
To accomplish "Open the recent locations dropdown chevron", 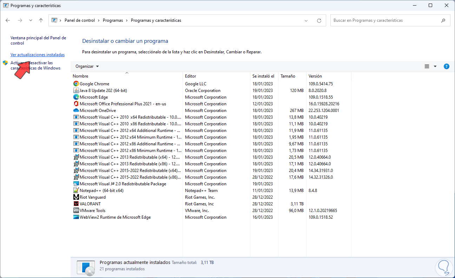I will (31, 20).
